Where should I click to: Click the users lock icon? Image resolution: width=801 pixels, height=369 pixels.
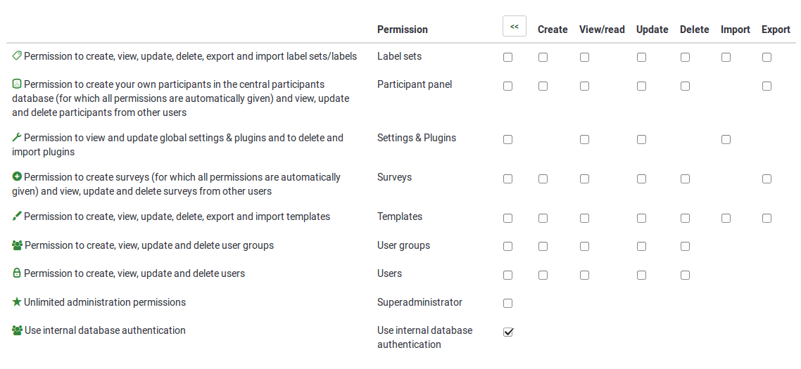[17, 273]
